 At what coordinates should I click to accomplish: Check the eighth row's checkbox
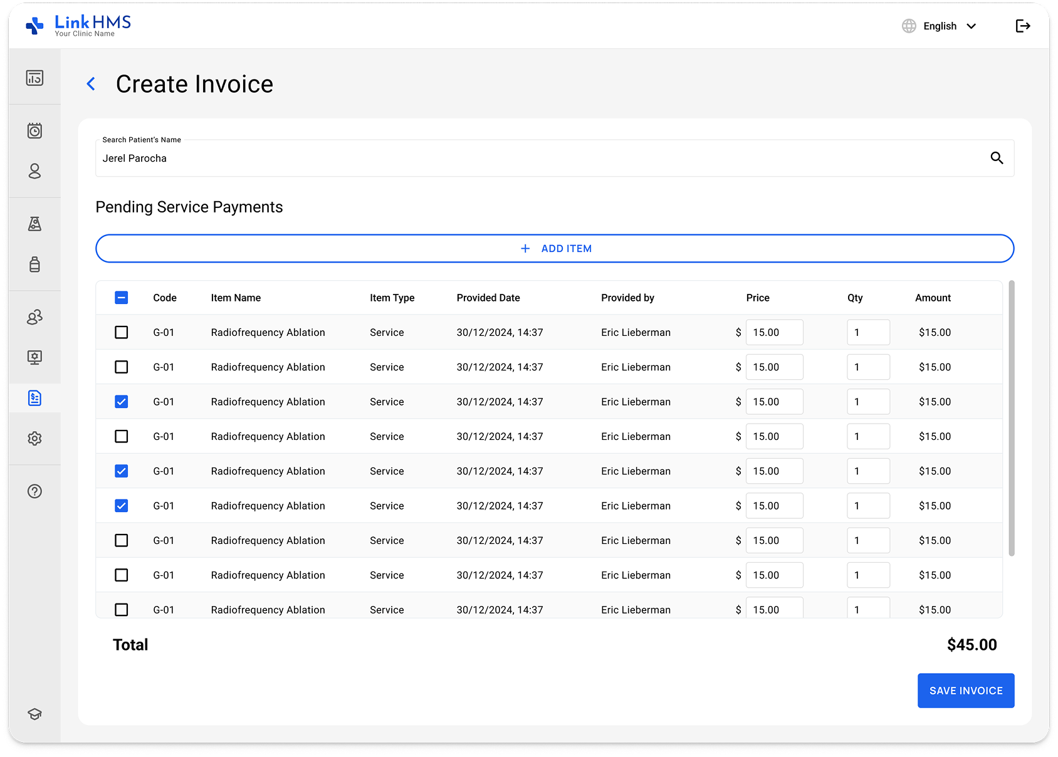pos(122,575)
